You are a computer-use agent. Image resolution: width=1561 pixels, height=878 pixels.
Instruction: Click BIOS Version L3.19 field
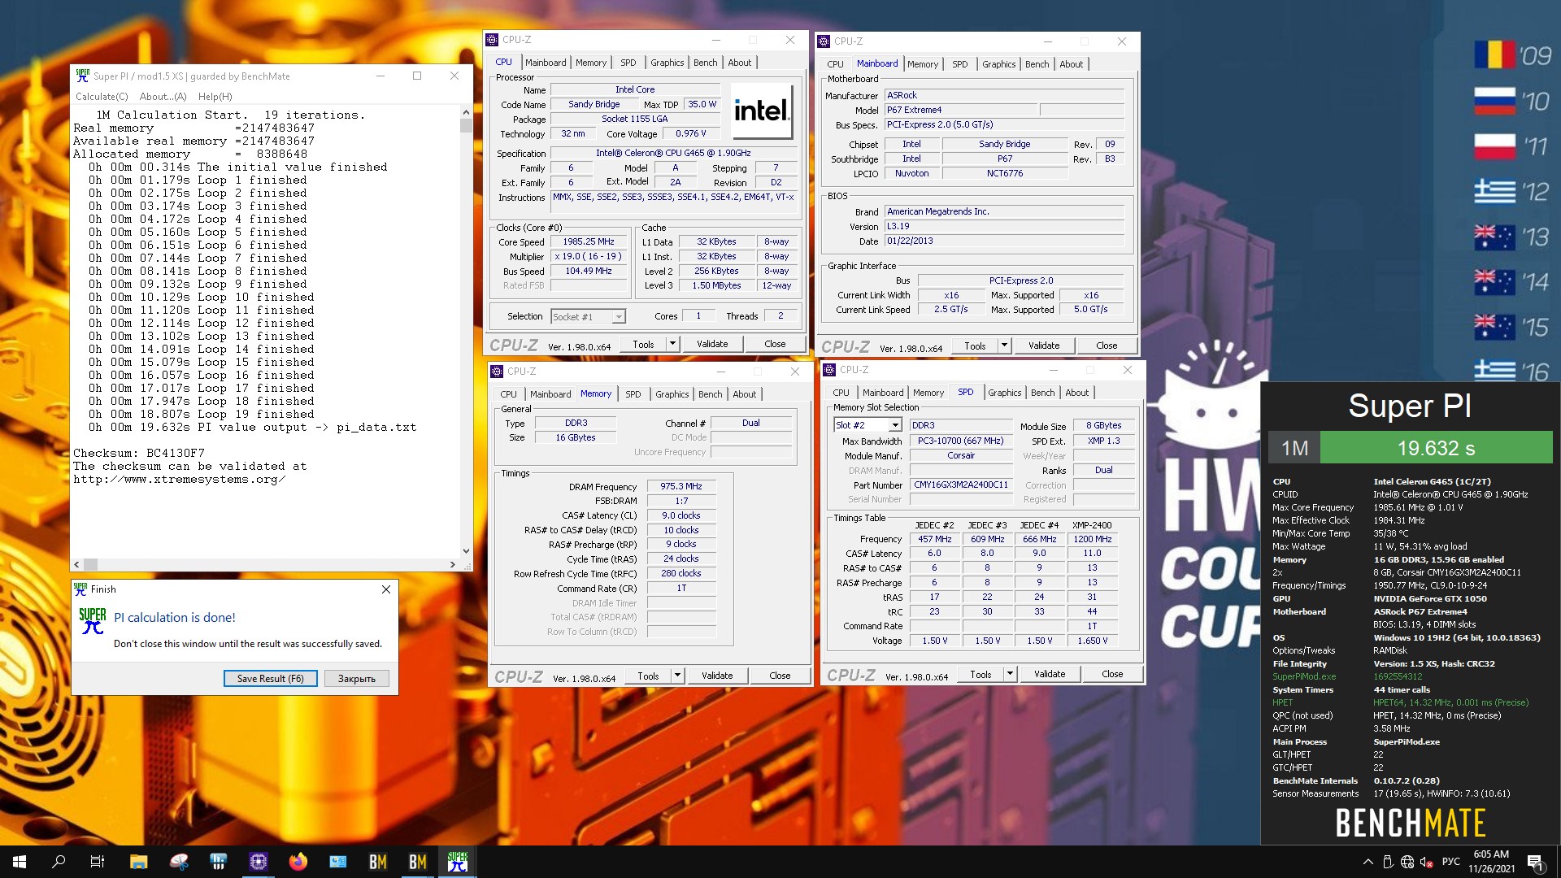1004,227
